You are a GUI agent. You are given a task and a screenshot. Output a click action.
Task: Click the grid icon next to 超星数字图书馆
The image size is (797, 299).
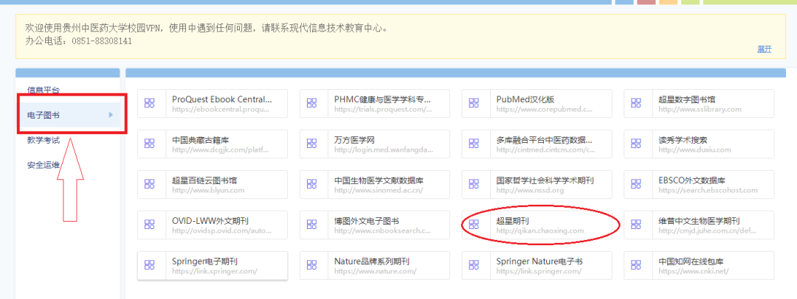[x=636, y=103]
